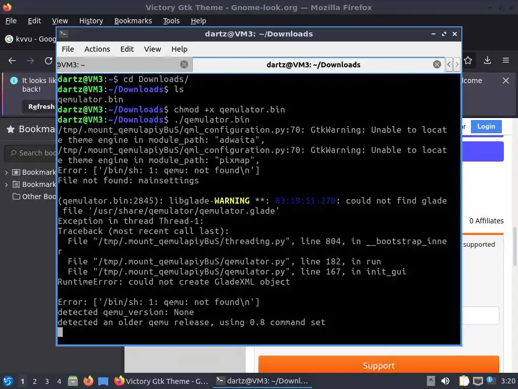Open the clock showing 3:20
Image resolution: width=518 pixels, height=389 pixels.
click(508, 381)
